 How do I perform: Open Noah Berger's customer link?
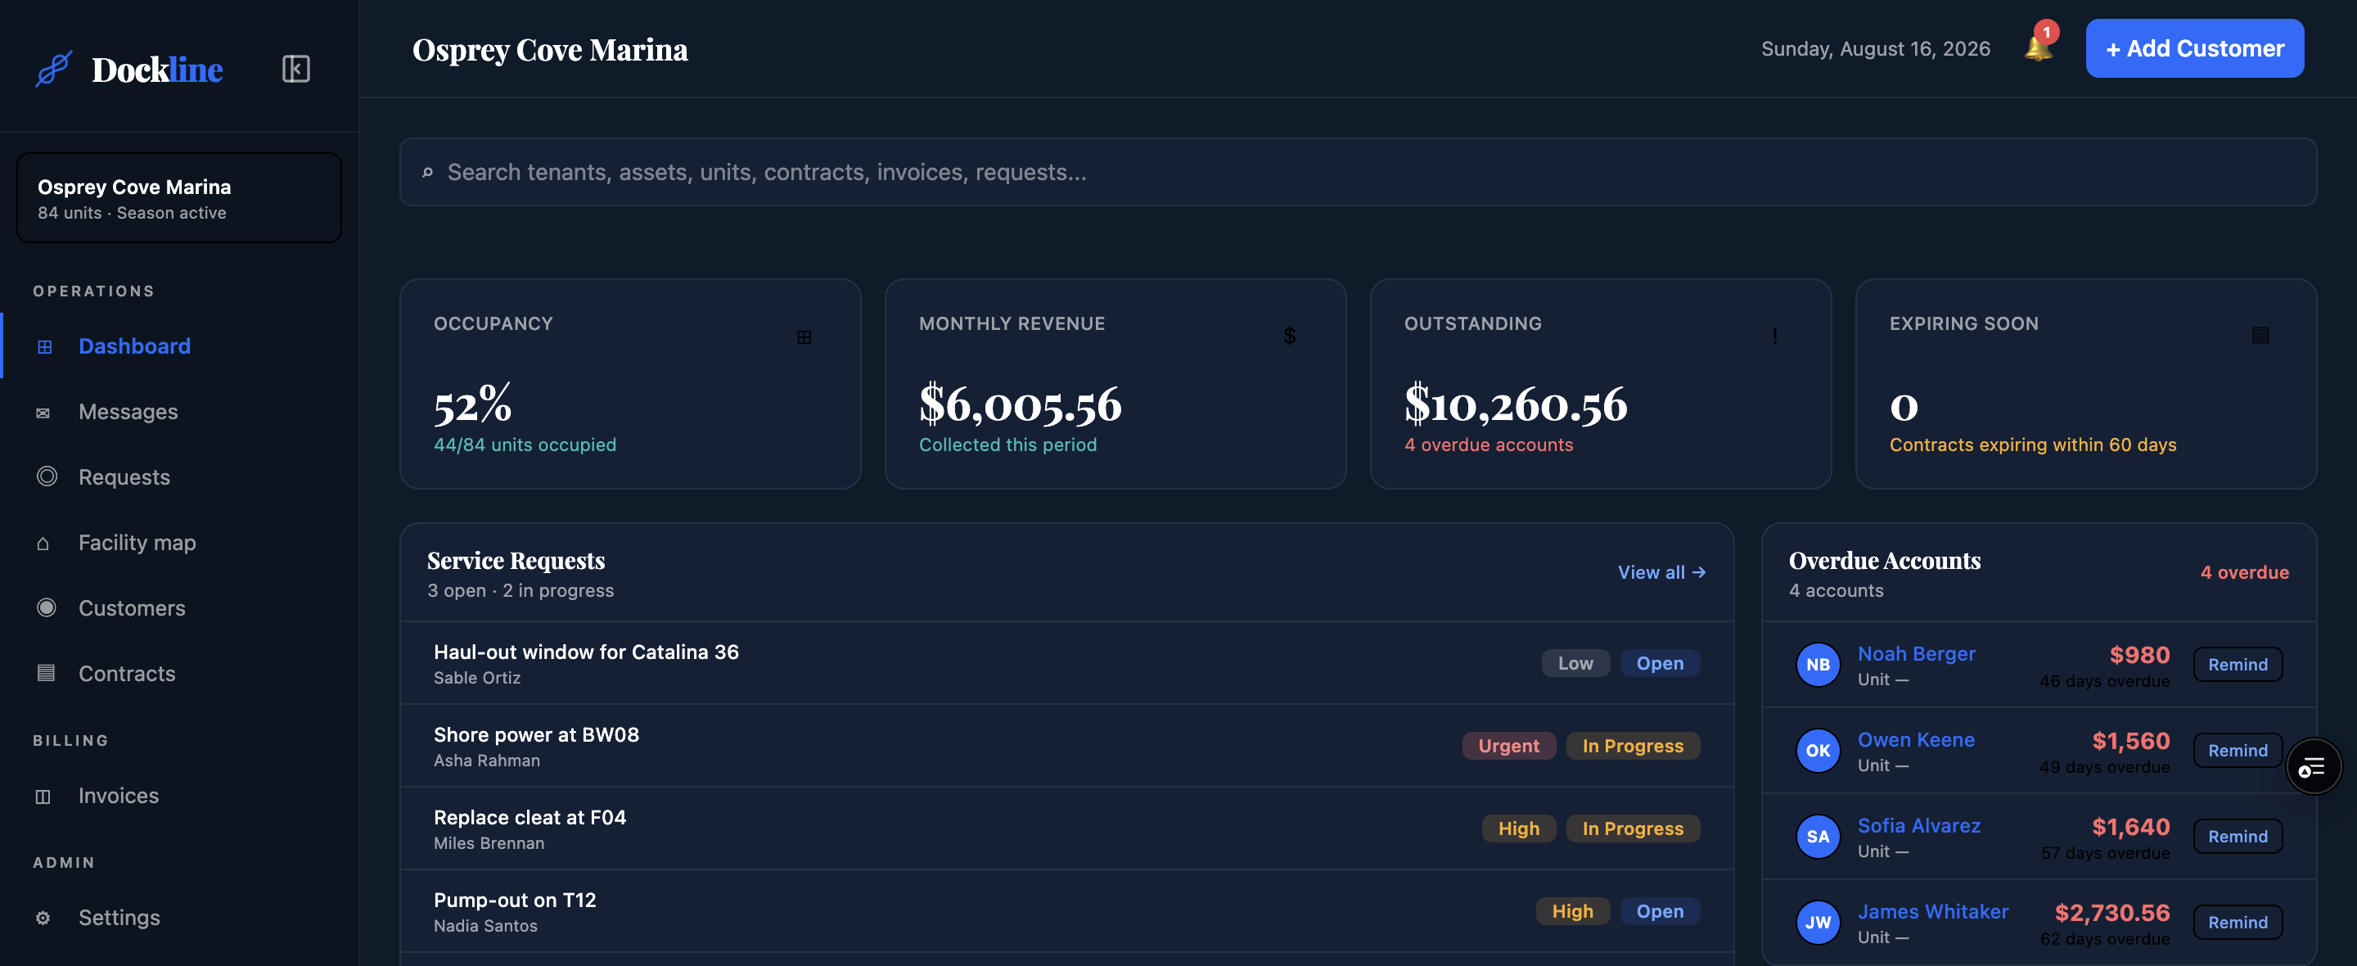(x=1916, y=654)
